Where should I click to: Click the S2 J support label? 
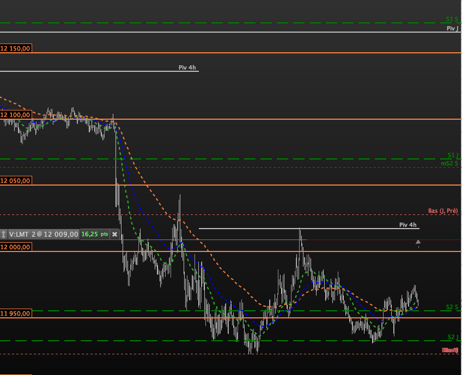453,337
